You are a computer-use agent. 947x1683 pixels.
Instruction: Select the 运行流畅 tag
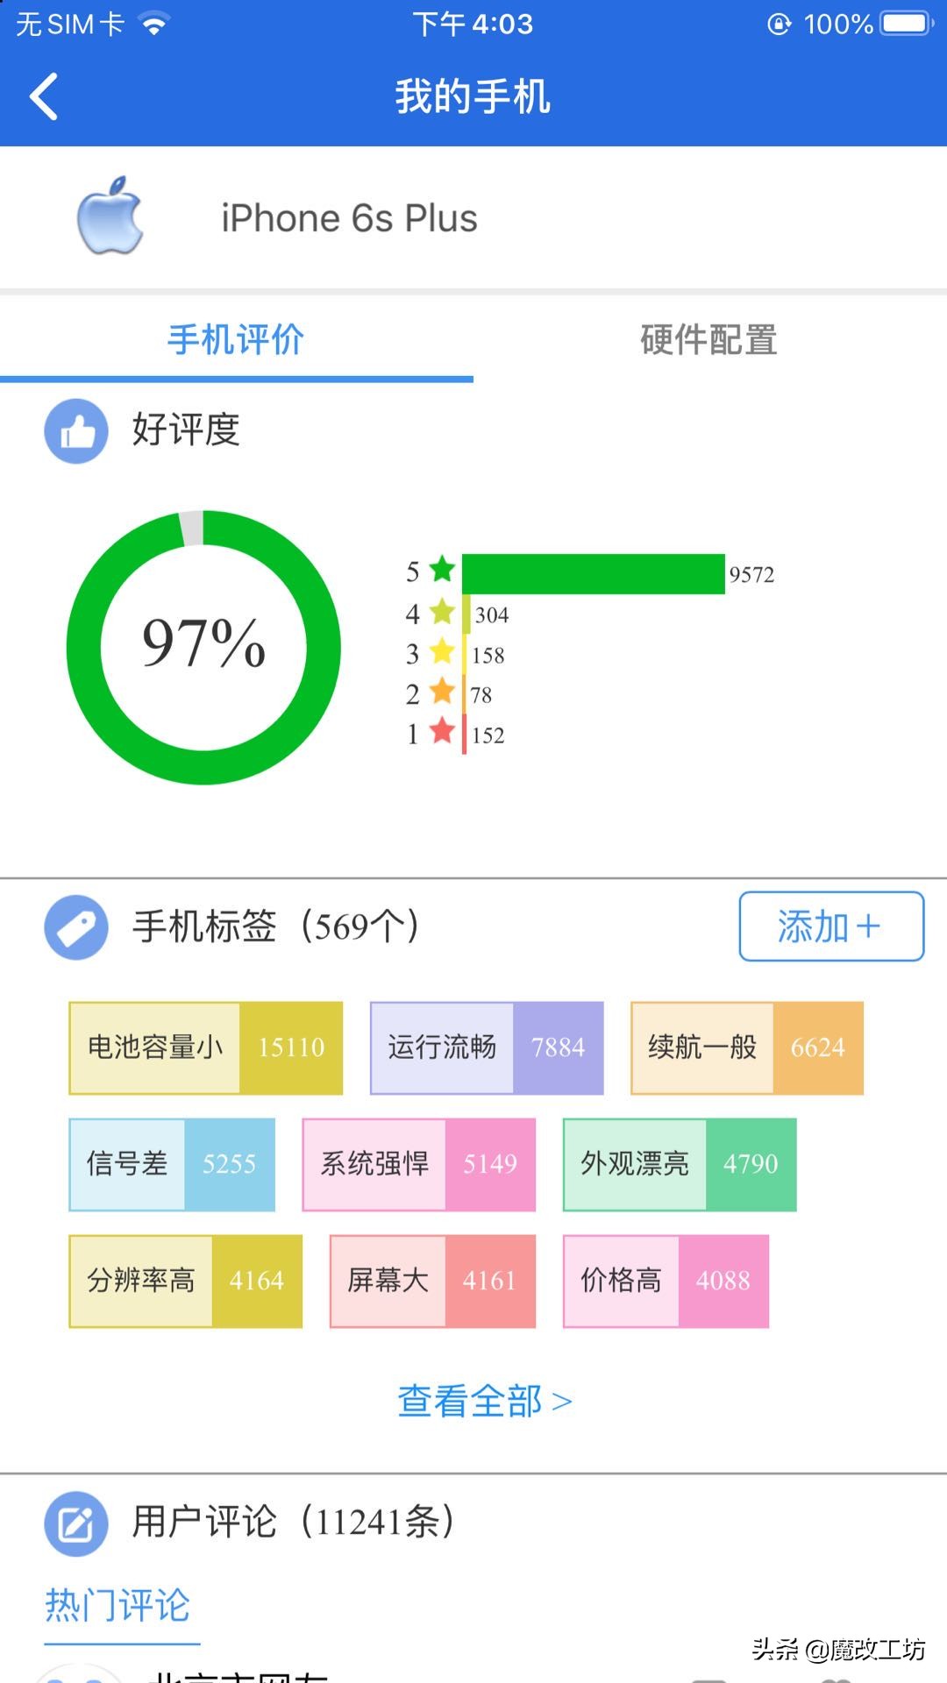[487, 1047]
